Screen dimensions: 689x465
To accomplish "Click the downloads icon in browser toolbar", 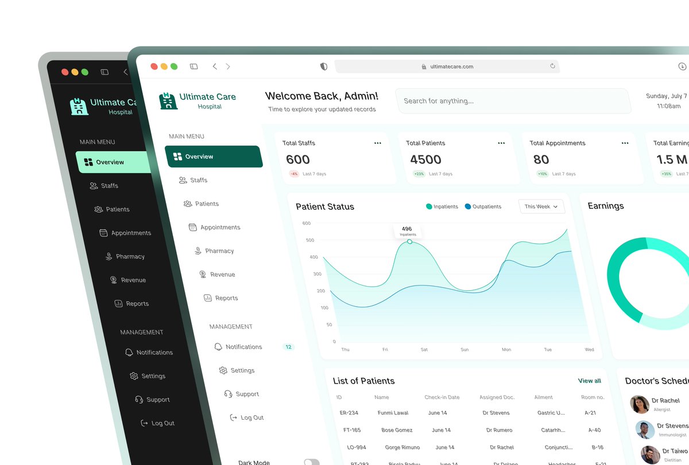I will tap(682, 67).
